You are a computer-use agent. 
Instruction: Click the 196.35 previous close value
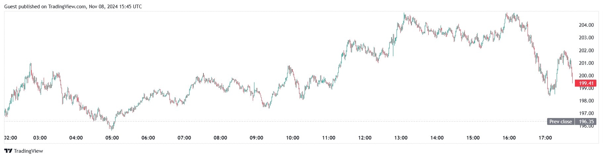point(586,122)
